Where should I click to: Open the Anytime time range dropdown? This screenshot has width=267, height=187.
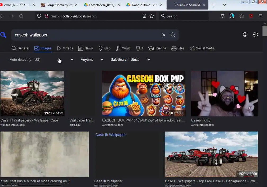point(92,59)
